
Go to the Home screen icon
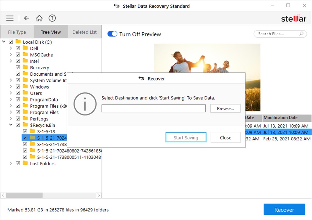coord(39,18)
